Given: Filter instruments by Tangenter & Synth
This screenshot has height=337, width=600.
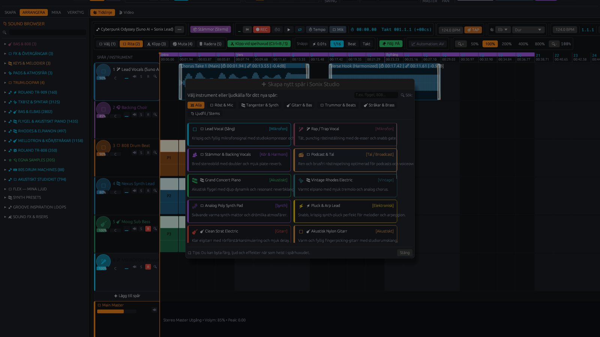Looking at the screenshot, I should 259,105.
